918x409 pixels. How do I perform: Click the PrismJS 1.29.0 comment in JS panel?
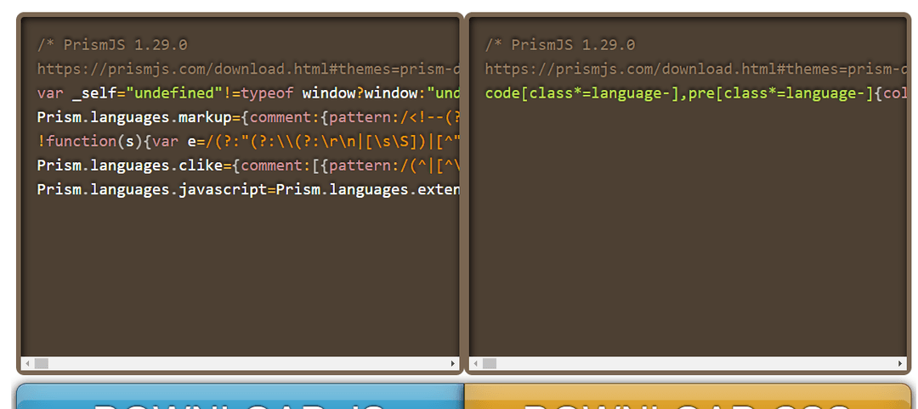pyautogui.click(x=112, y=45)
